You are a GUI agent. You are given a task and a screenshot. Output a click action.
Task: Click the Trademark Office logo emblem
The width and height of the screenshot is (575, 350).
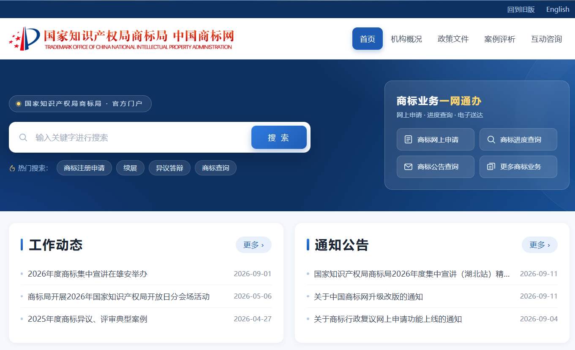coord(24,39)
